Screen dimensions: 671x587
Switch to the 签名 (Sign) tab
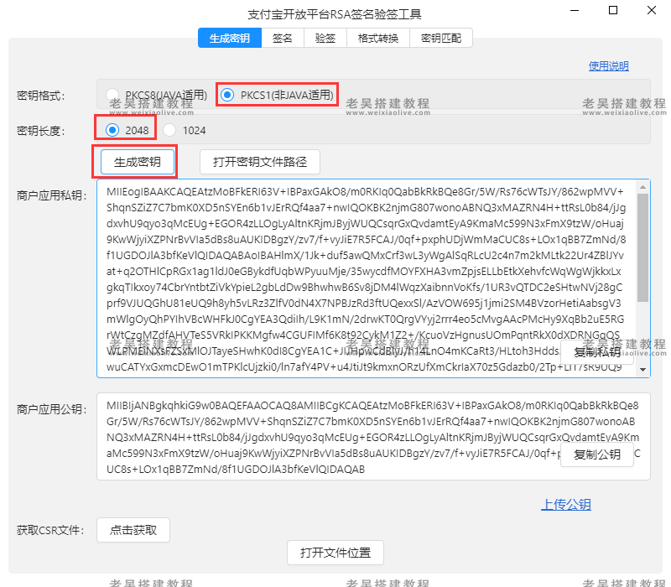[283, 37]
